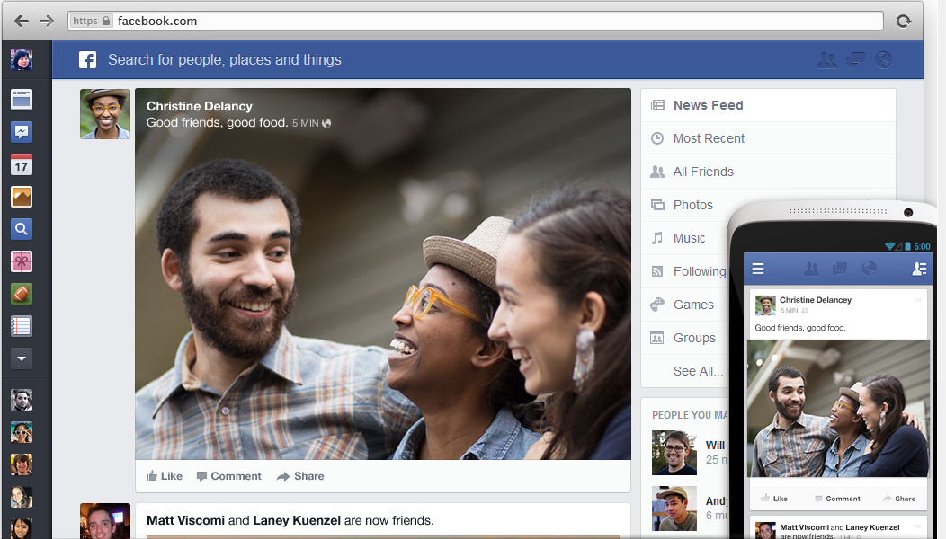Open second chat friend avatar with sunglasses
The width and height of the screenshot is (946, 539).
22,432
